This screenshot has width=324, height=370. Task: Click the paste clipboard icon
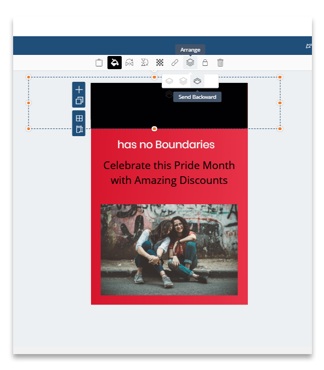pyautogui.click(x=99, y=63)
